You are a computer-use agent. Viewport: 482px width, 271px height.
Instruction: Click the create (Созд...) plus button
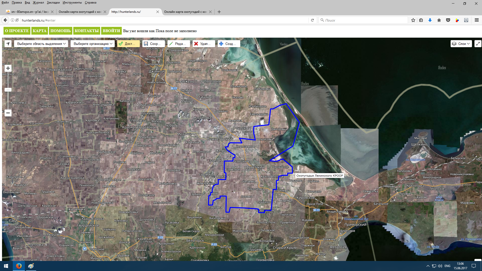(229, 44)
